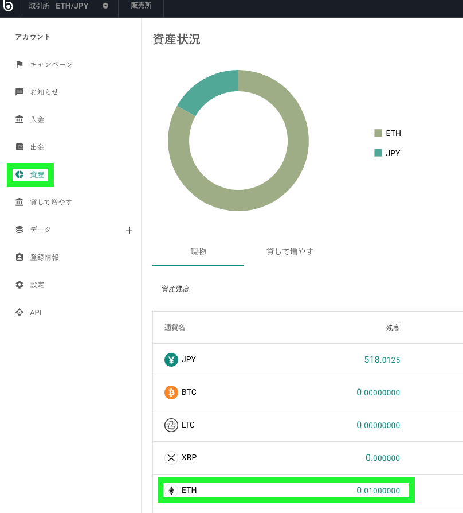This screenshot has height=513, width=463.
Task: Toggle the ETH legend entry in chart
Action: pos(387,133)
